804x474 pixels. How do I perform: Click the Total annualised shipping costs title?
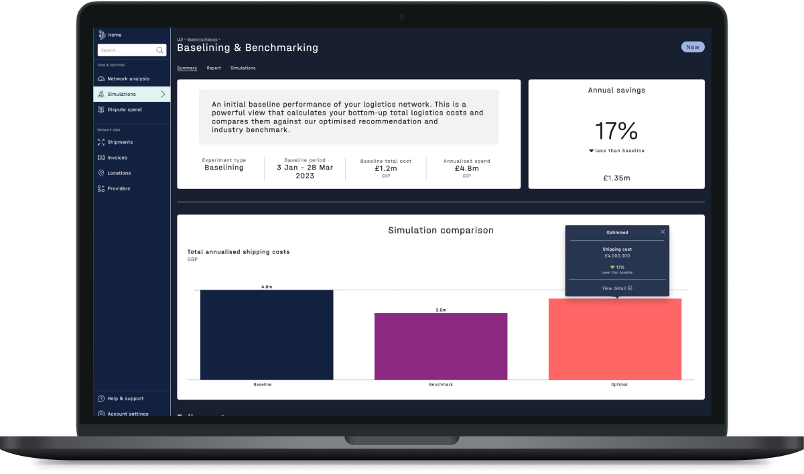point(239,252)
